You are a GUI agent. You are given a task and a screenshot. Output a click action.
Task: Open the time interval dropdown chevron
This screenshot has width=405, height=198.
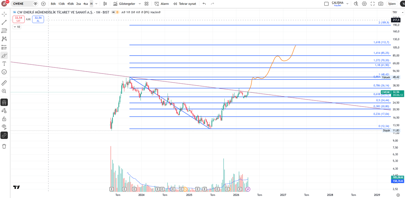96,4
